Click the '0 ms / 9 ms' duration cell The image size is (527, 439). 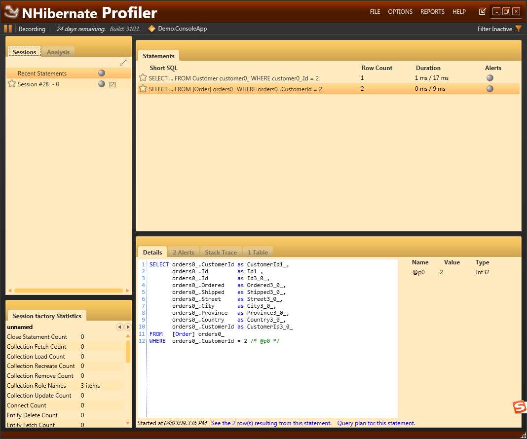[430, 89]
